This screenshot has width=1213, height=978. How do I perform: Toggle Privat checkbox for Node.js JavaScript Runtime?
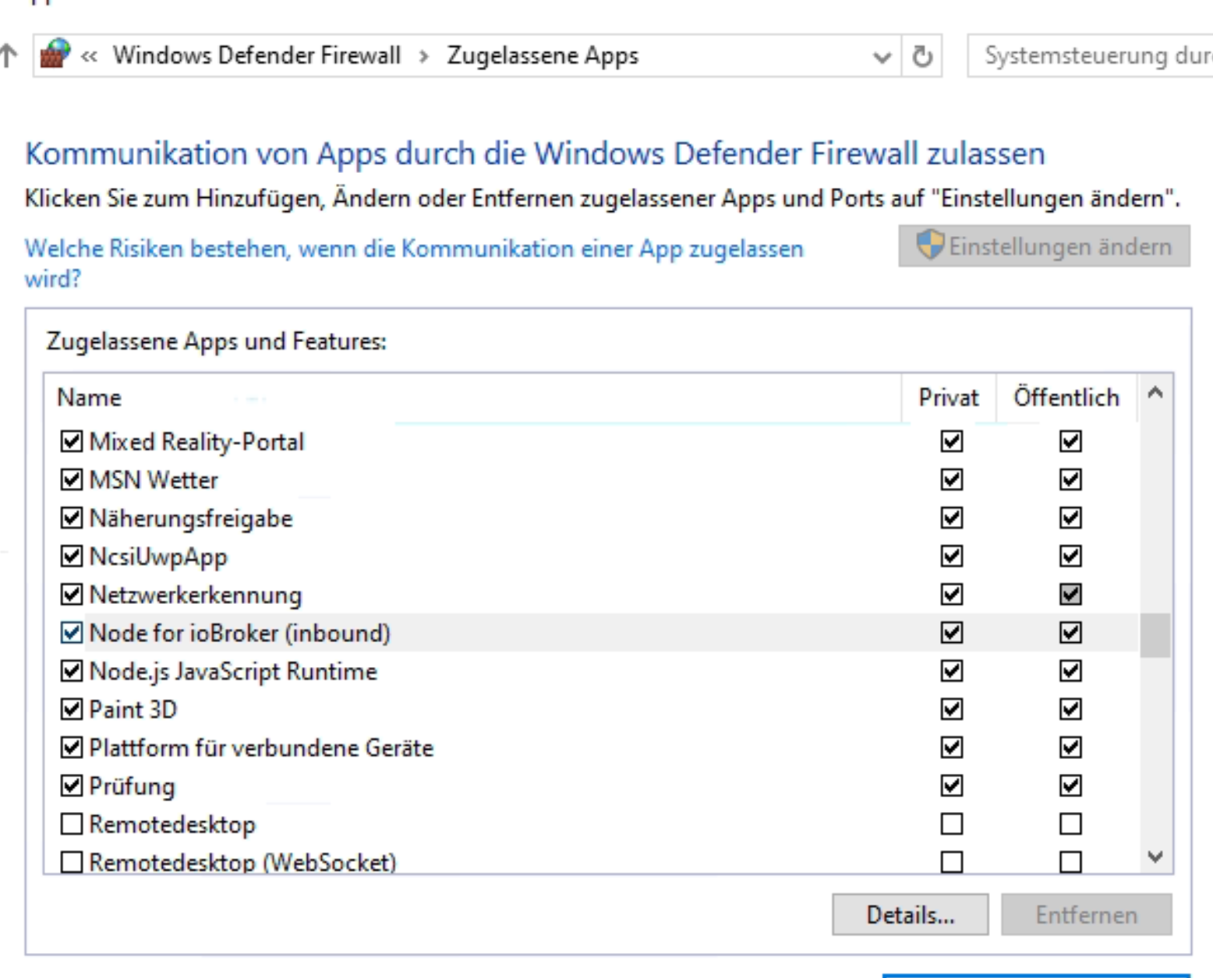click(x=951, y=671)
